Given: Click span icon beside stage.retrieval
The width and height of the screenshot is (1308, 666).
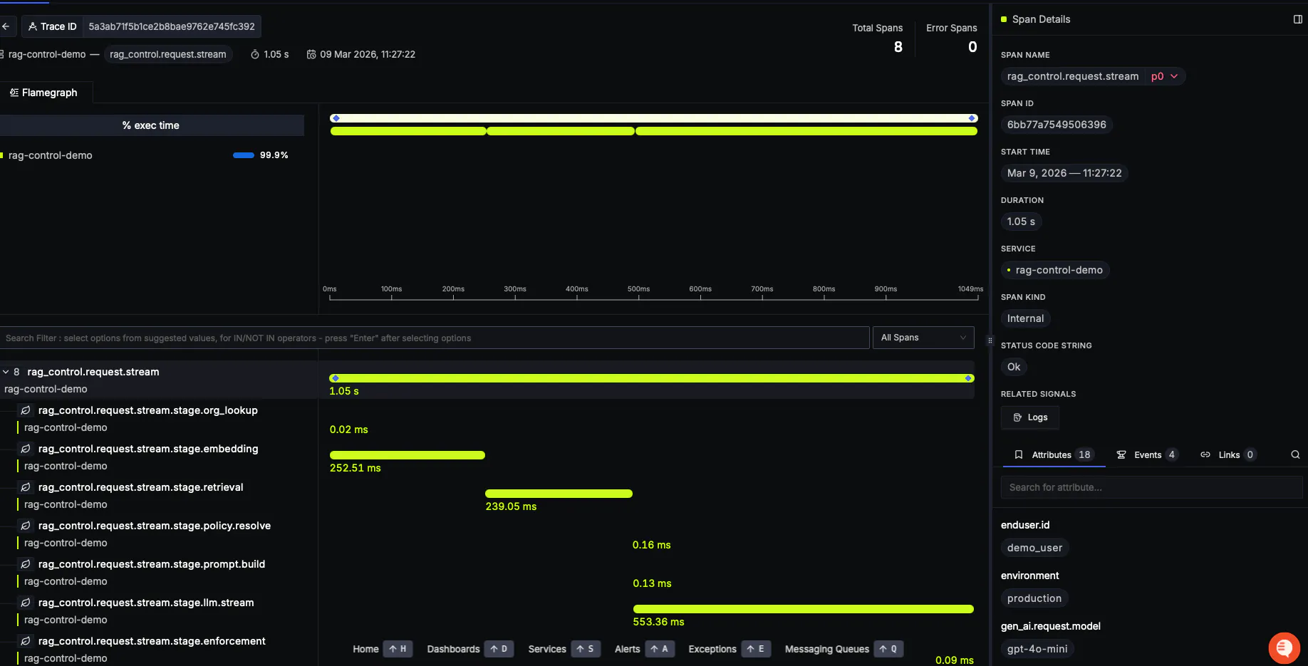Looking at the screenshot, I should [26, 487].
